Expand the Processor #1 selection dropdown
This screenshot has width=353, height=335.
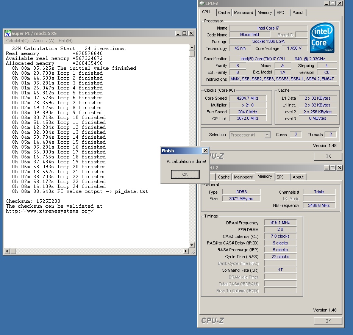point(267,135)
